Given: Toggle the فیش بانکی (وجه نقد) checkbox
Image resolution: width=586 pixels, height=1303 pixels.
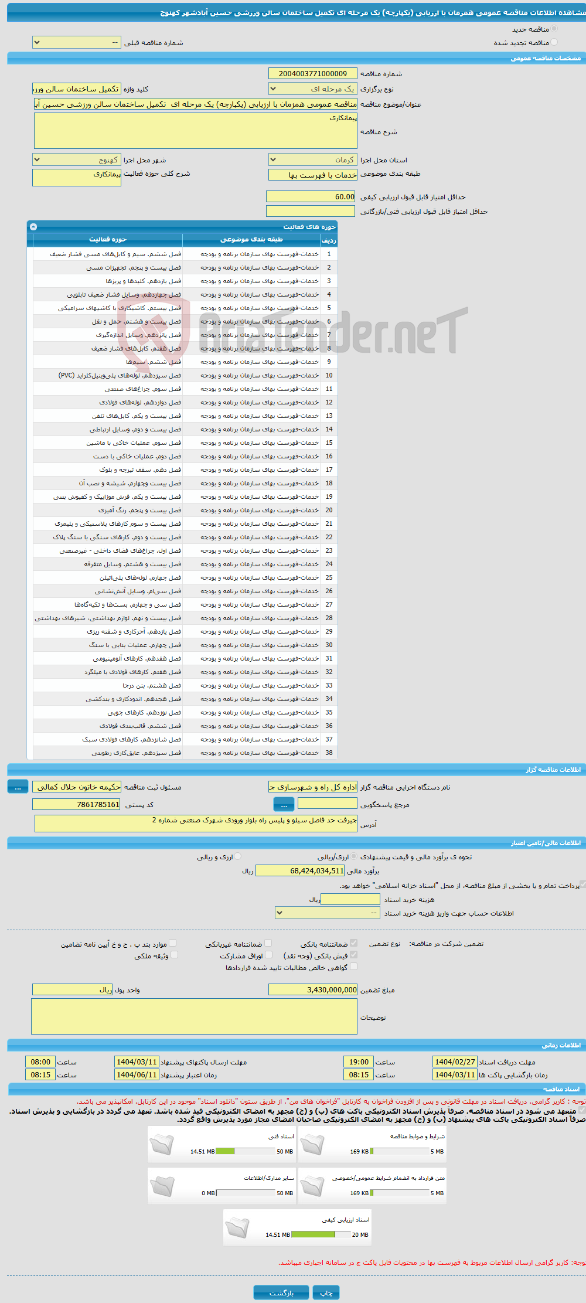Looking at the screenshot, I should [353, 955].
